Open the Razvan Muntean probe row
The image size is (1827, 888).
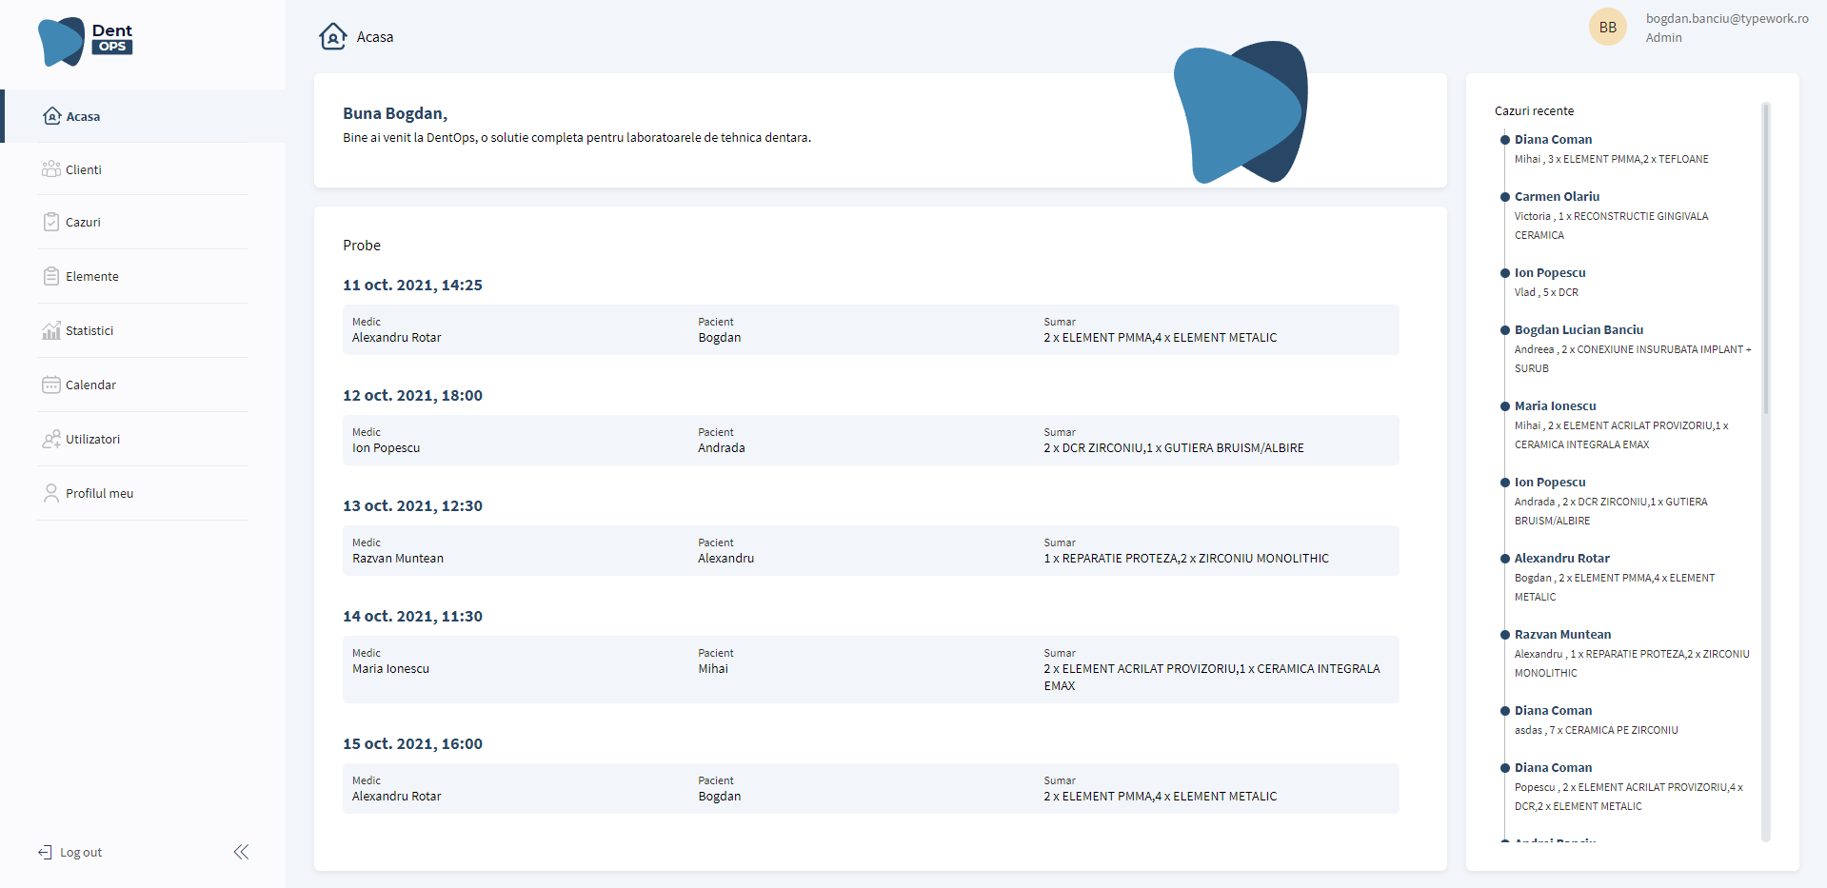point(871,550)
